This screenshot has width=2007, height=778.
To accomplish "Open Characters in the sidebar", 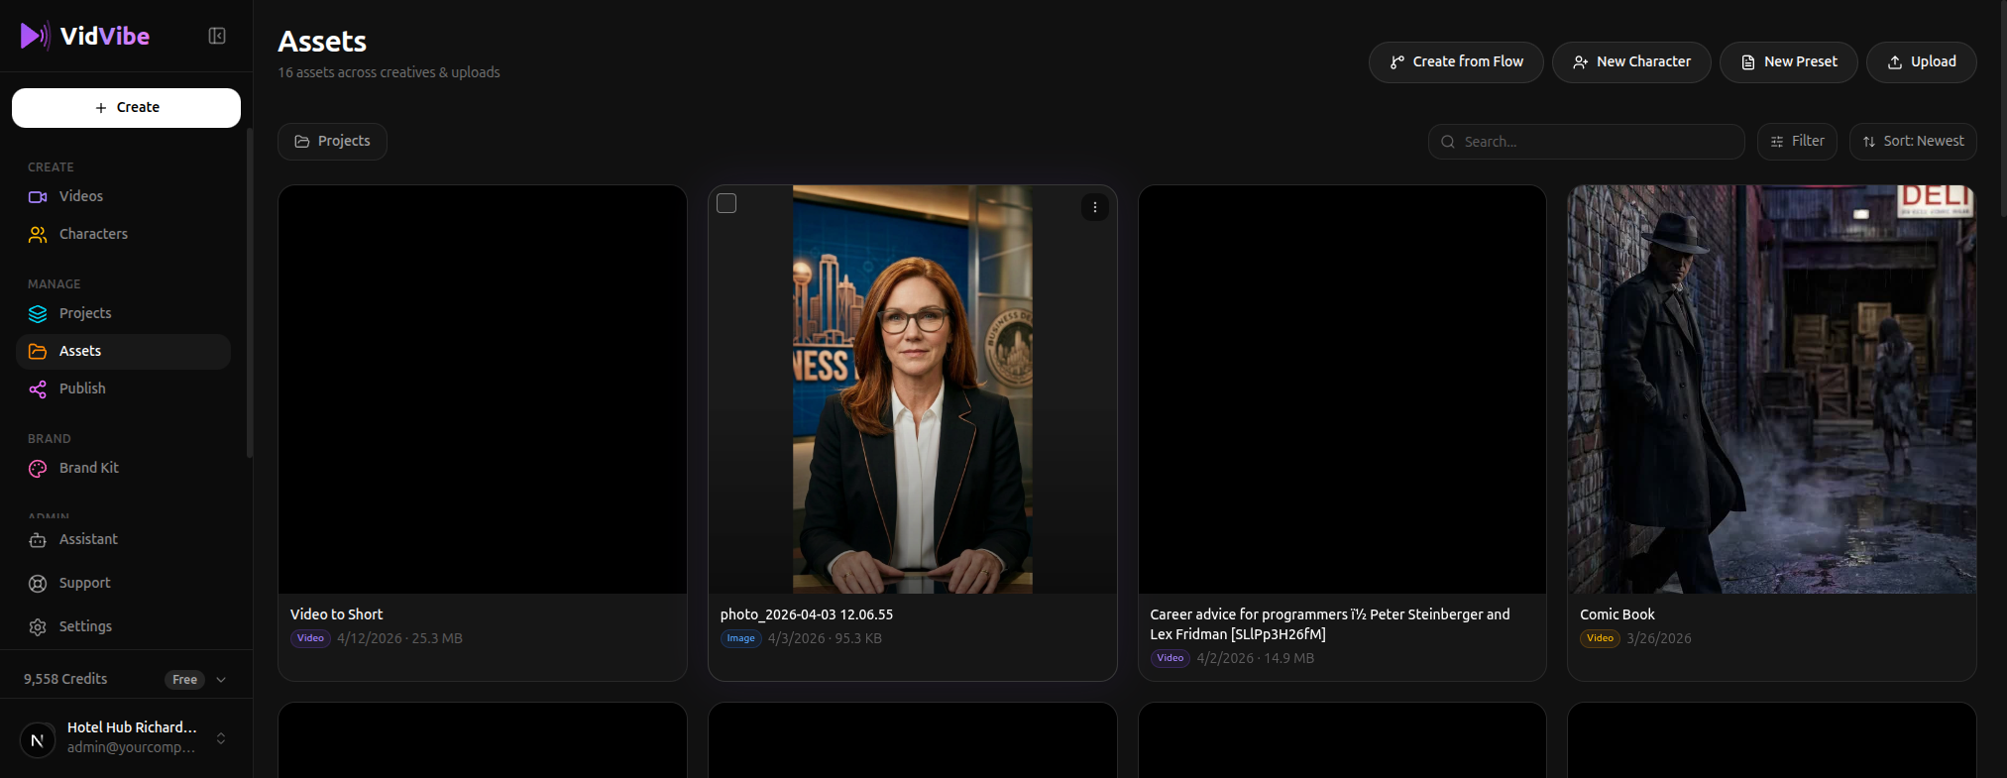I will [x=93, y=234].
